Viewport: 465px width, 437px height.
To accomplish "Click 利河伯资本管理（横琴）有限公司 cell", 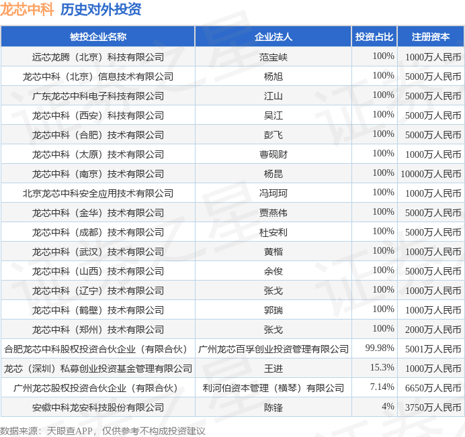I will tap(273, 388).
